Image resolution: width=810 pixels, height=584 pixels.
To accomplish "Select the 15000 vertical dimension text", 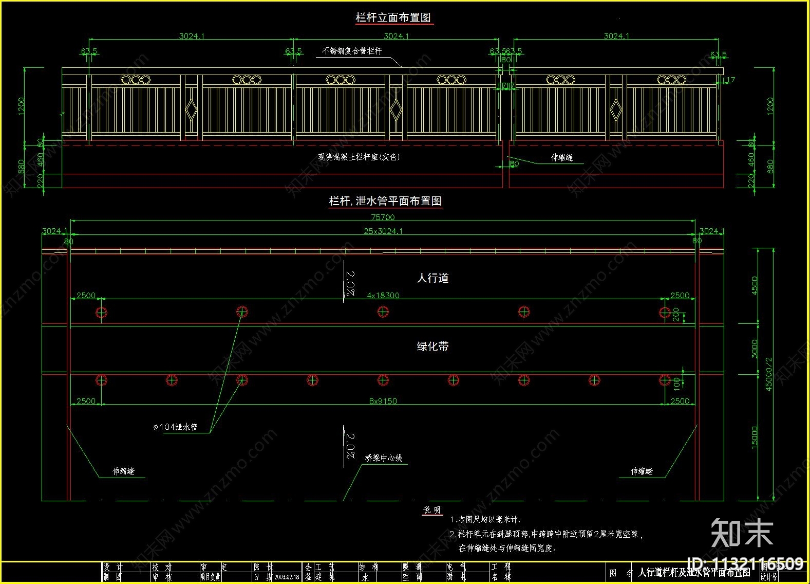I will [x=755, y=437].
